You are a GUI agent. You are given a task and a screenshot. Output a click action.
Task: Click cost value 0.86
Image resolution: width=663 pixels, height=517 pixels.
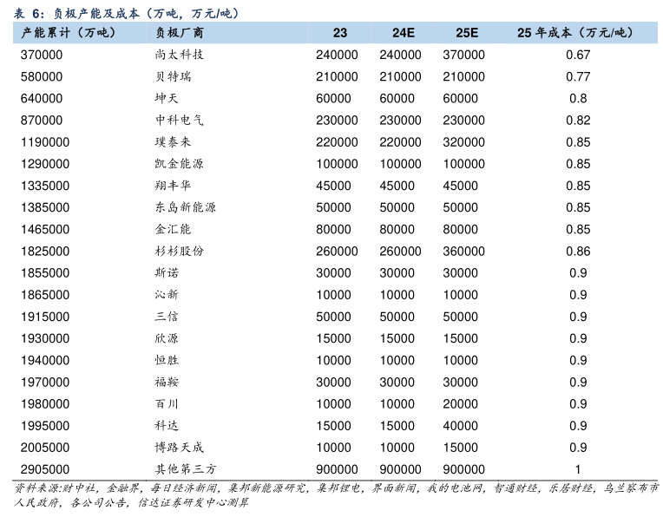[578, 252]
